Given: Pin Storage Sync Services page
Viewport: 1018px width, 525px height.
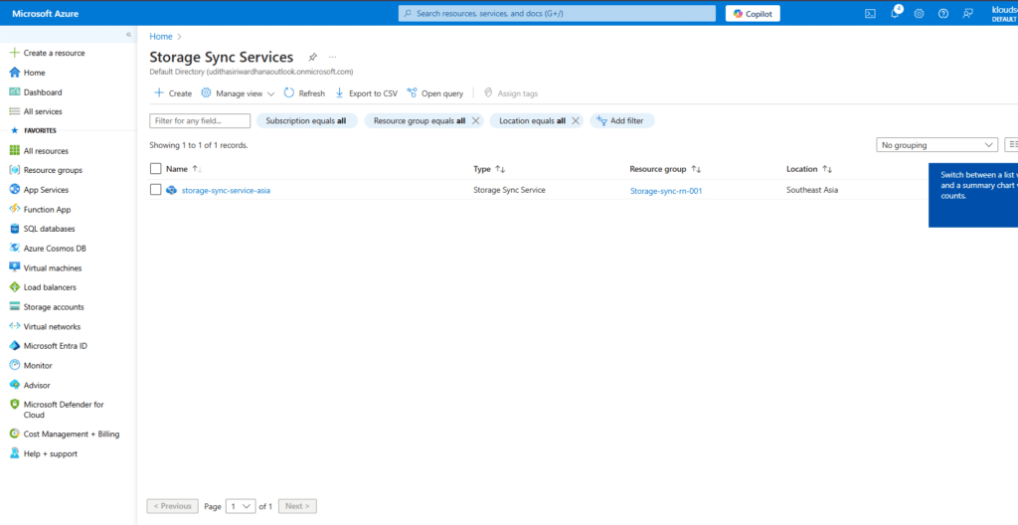Looking at the screenshot, I should 313,58.
